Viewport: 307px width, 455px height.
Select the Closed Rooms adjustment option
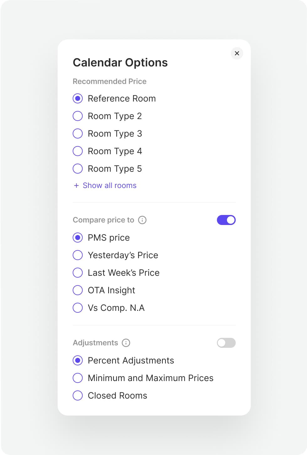tap(78, 395)
